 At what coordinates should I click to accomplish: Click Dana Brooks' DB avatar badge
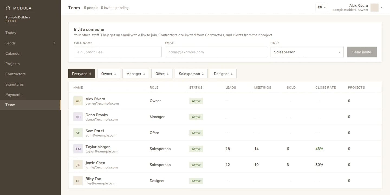coord(78,117)
